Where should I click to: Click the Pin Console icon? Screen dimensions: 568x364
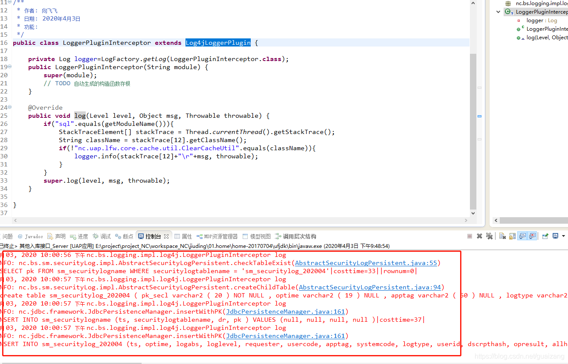click(545, 236)
